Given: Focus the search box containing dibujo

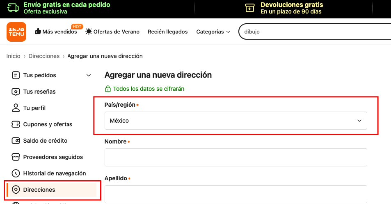Looking at the screenshot, I should coord(312,31).
